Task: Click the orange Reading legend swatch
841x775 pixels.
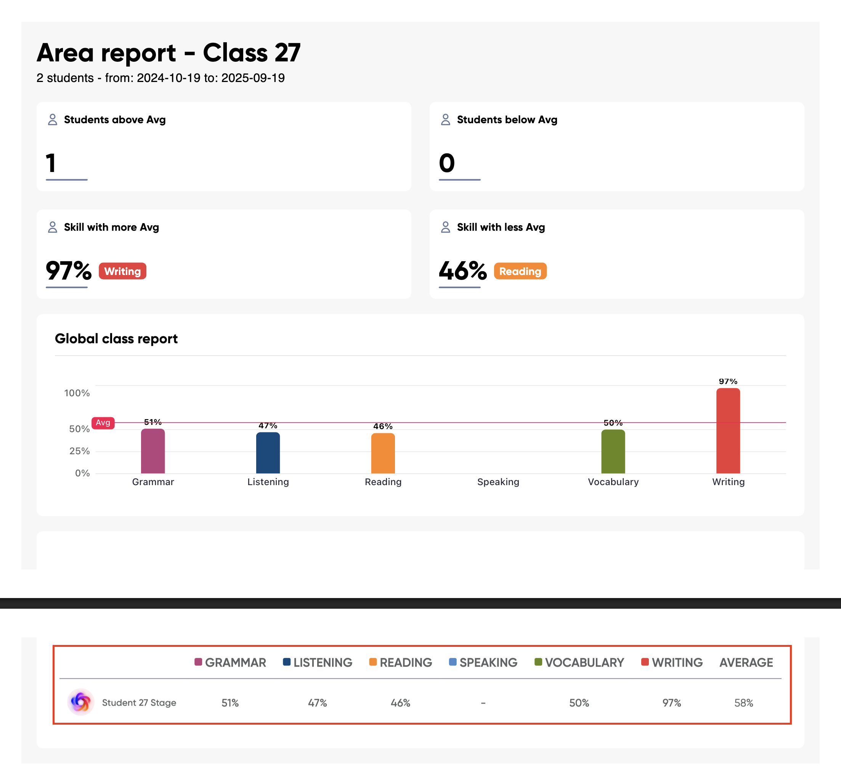Action: 373,662
